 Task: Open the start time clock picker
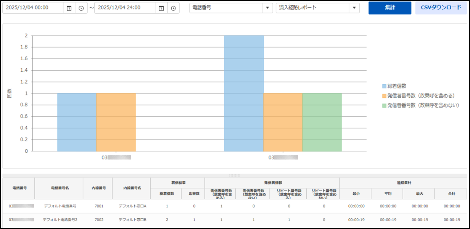81,8
